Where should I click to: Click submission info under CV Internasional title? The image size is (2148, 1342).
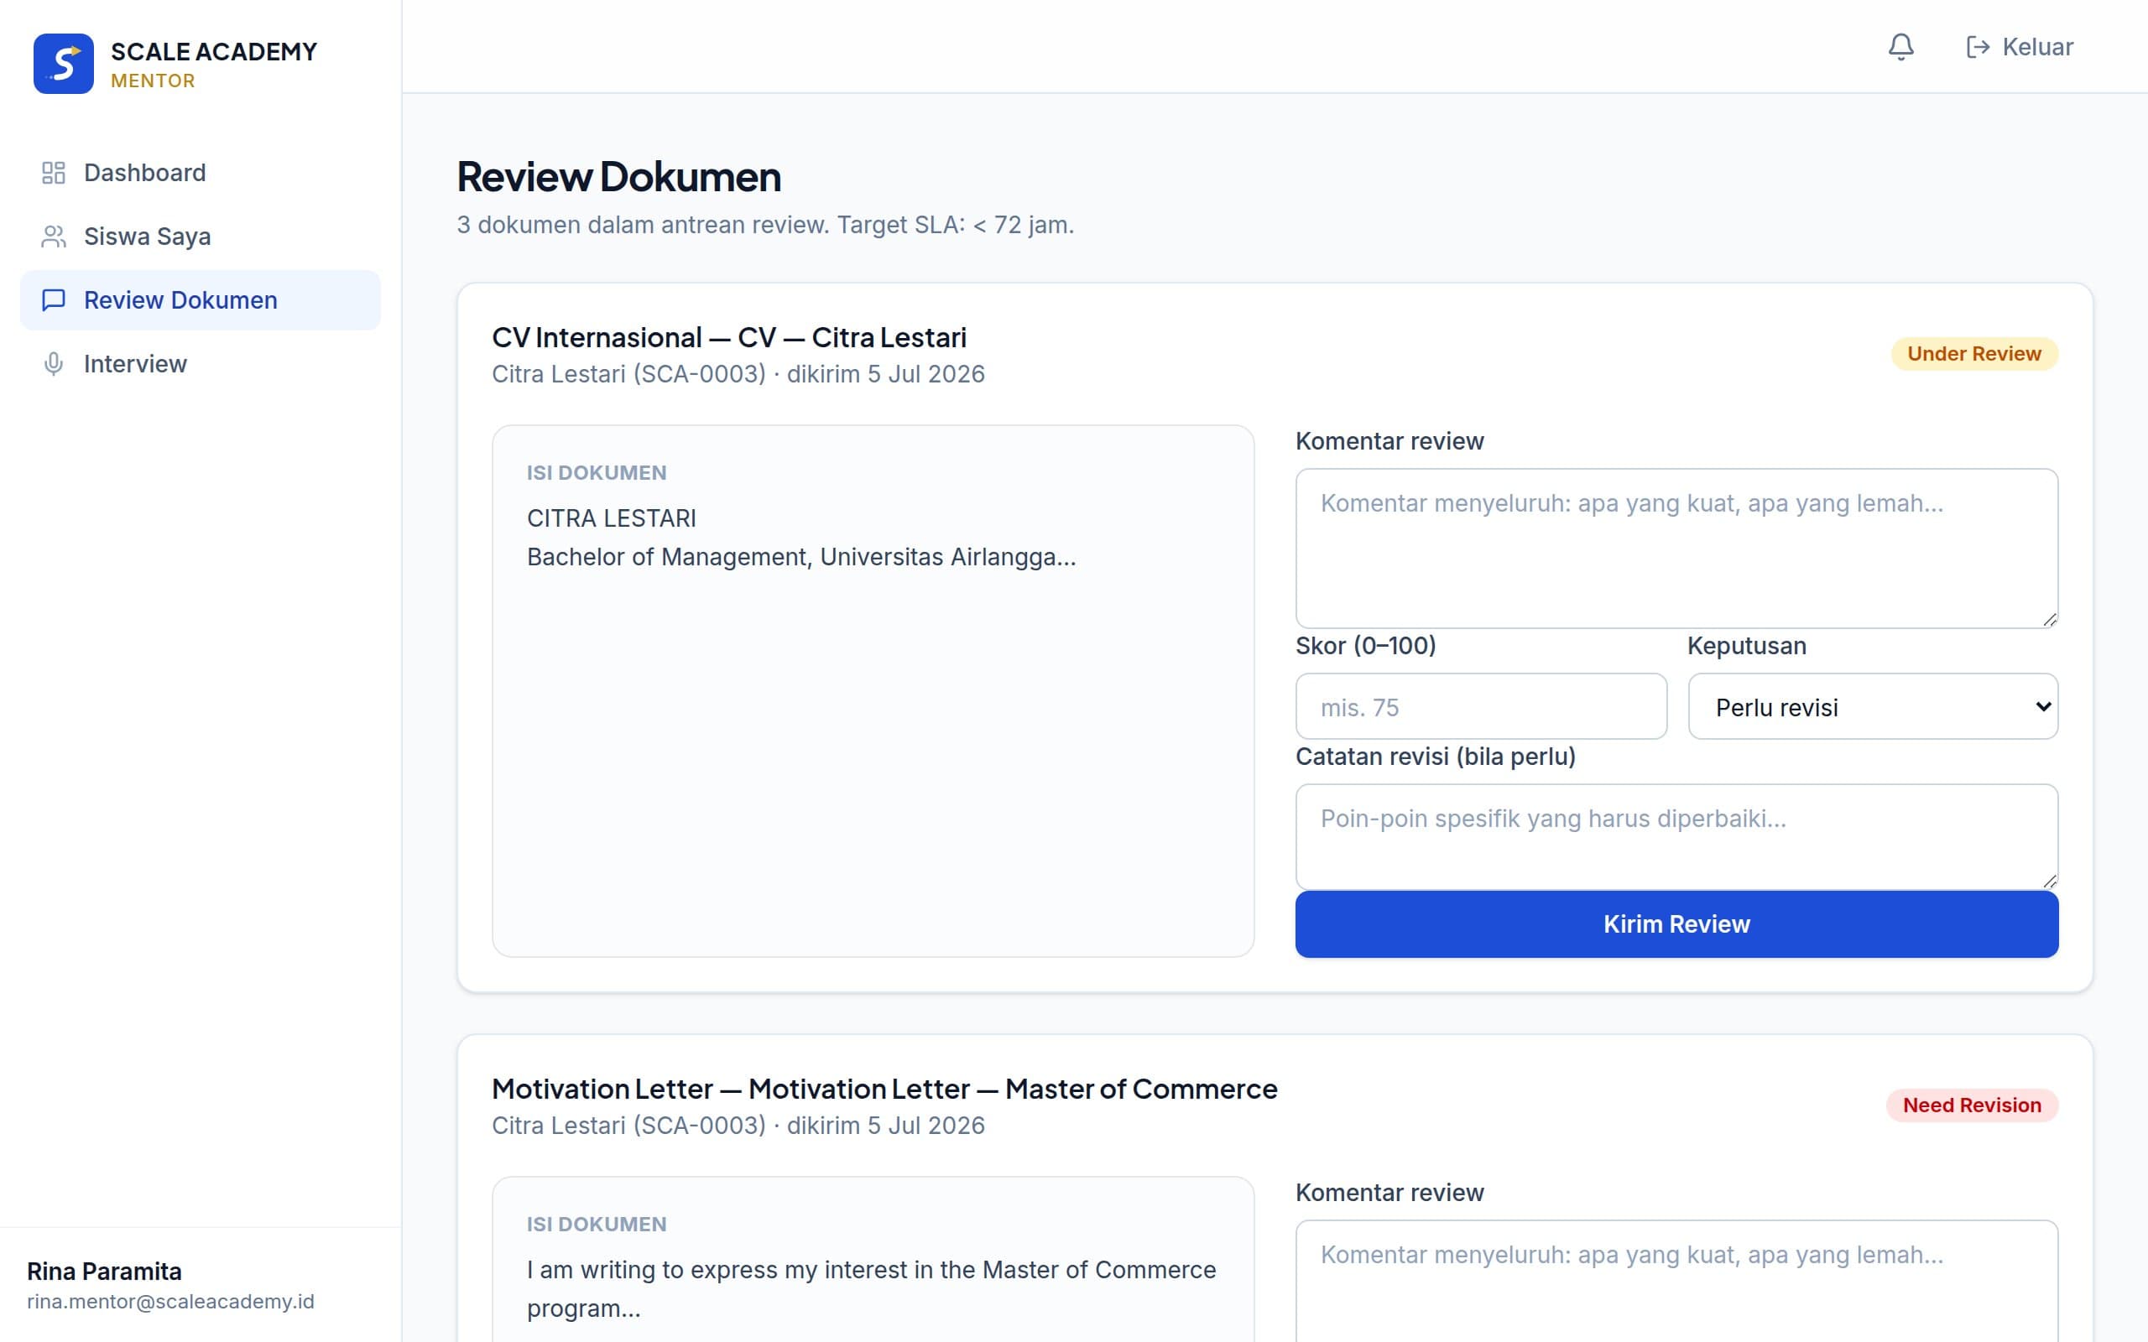(738, 375)
